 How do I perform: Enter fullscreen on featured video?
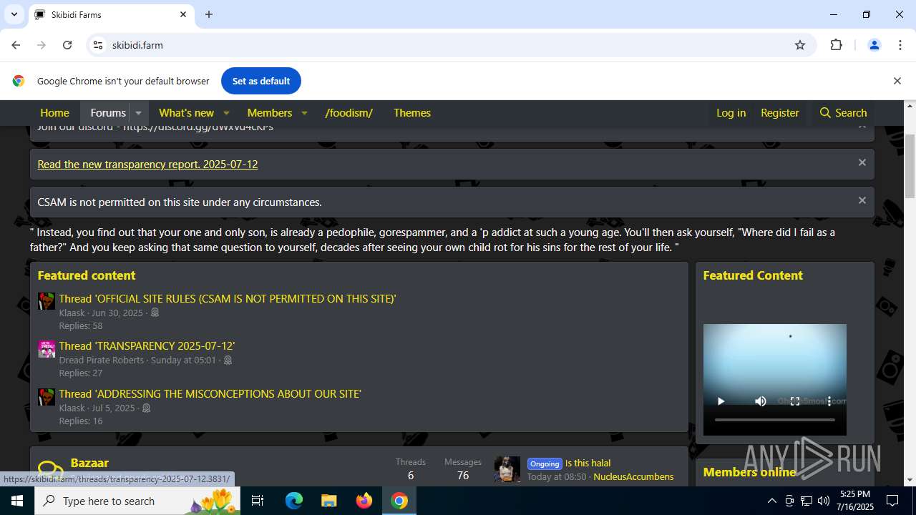(x=795, y=401)
